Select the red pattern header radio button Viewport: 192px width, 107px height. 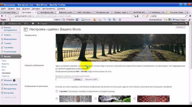click(x=135, y=99)
